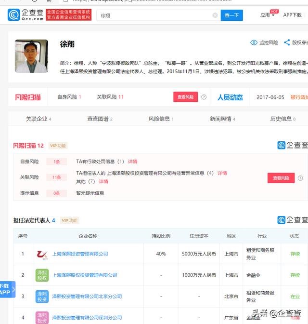
Task: Click the eye icon for 监控风险
Action: click(x=254, y=42)
